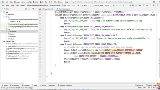
Task: Hide the project panel with minus icon
Action: tap(36, 9)
